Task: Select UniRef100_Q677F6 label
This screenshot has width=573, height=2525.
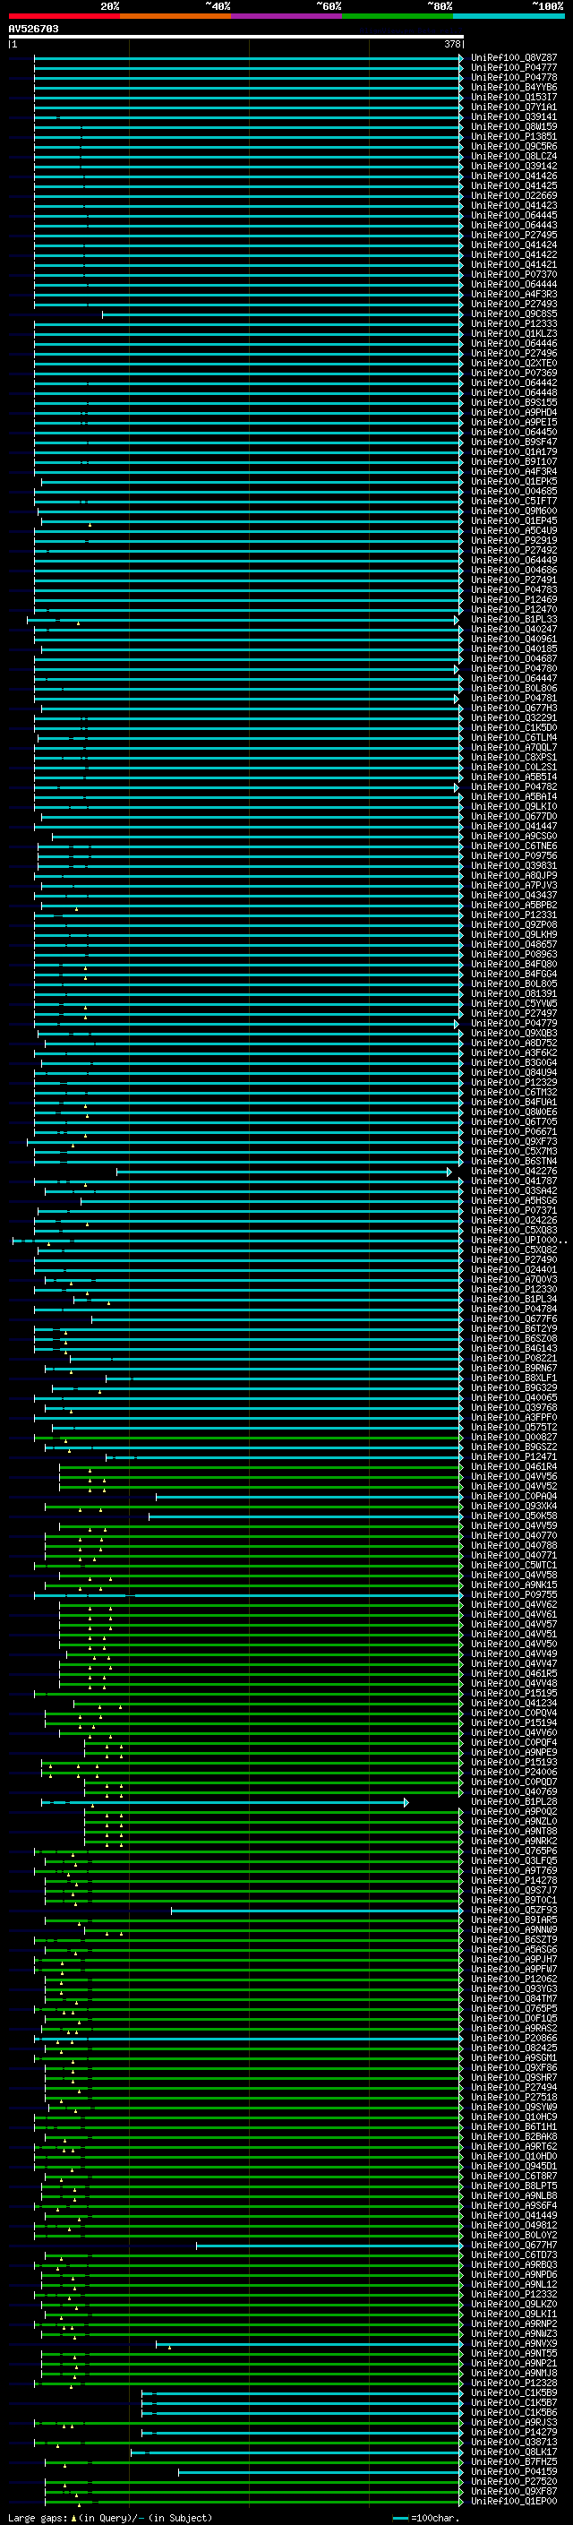Action: (513, 1319)
